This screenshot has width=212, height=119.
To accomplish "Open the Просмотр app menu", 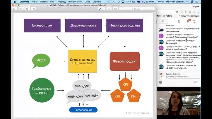I will pyautogui.click(x=24, y=2).
